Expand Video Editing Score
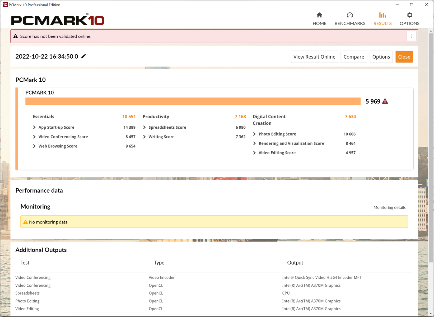 pos(255,153)
